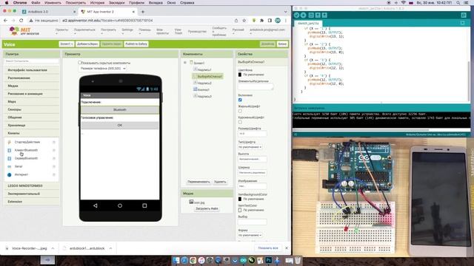Open Arduino Serial Monitor magnifier icon
The image size is (474, 266).
click(464, 15)
